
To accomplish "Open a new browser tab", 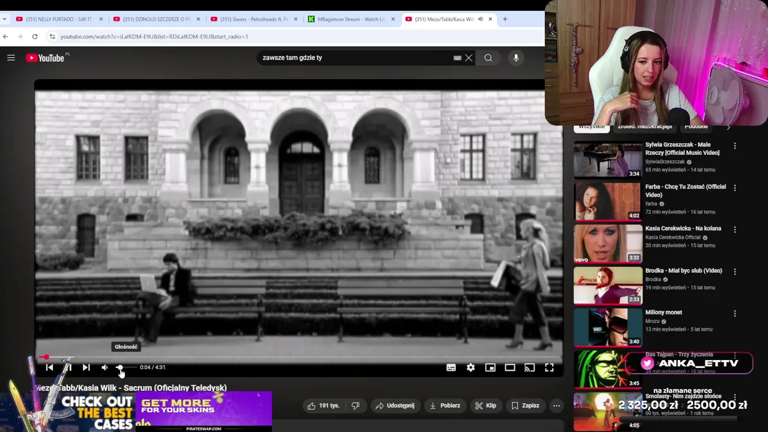I will coord(505,19).
